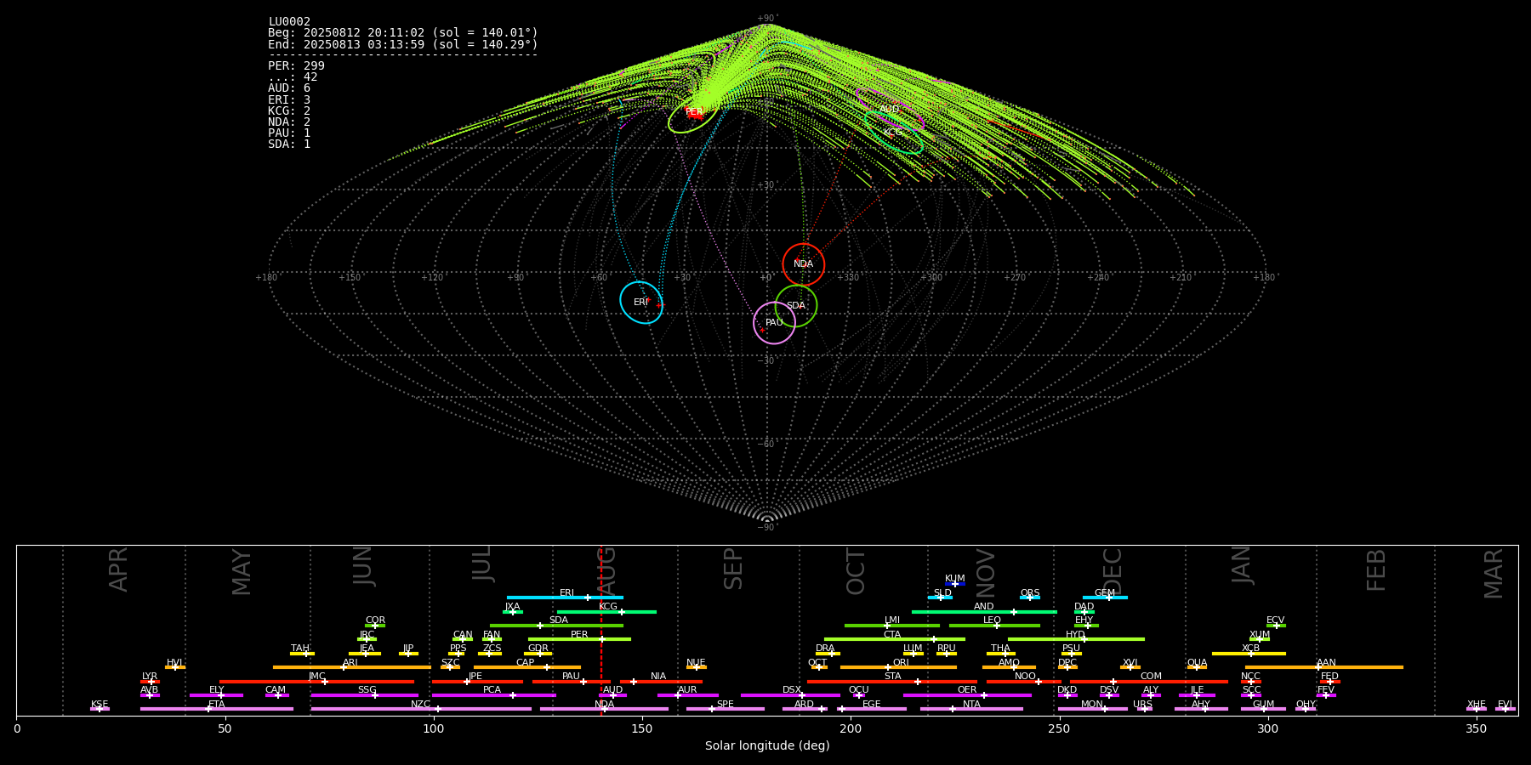Click the red COM activity bar
The width and height of the screenshot is (1531, 765).
(x=1149, y=681)
